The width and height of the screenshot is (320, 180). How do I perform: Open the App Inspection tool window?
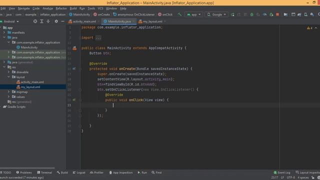point(121,172)
